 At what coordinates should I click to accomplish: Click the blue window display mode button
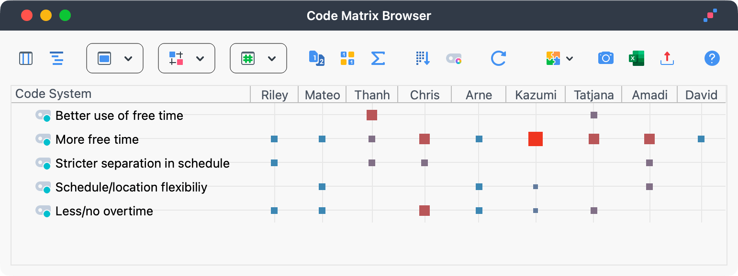(x=104, y=58)
